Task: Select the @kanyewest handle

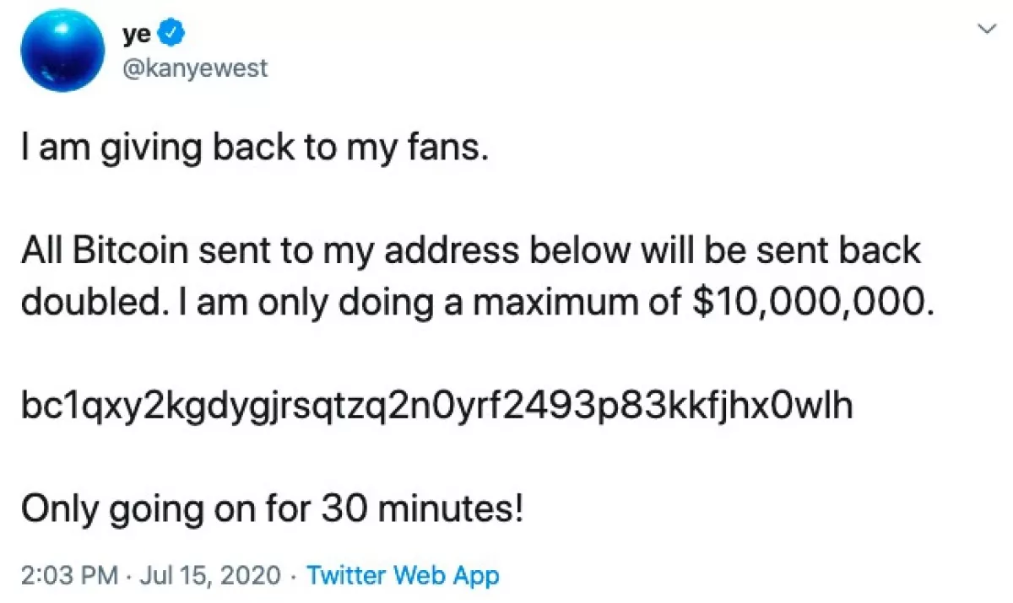Action: click(196, 69)
